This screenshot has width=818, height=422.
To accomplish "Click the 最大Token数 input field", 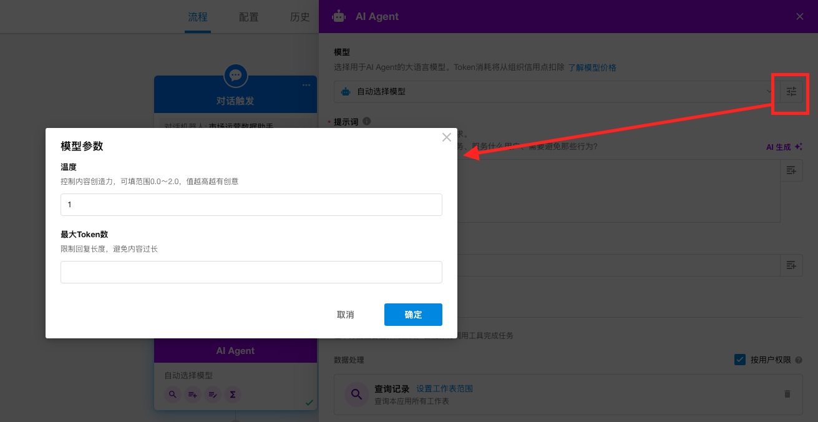I will tap(251, 272).
